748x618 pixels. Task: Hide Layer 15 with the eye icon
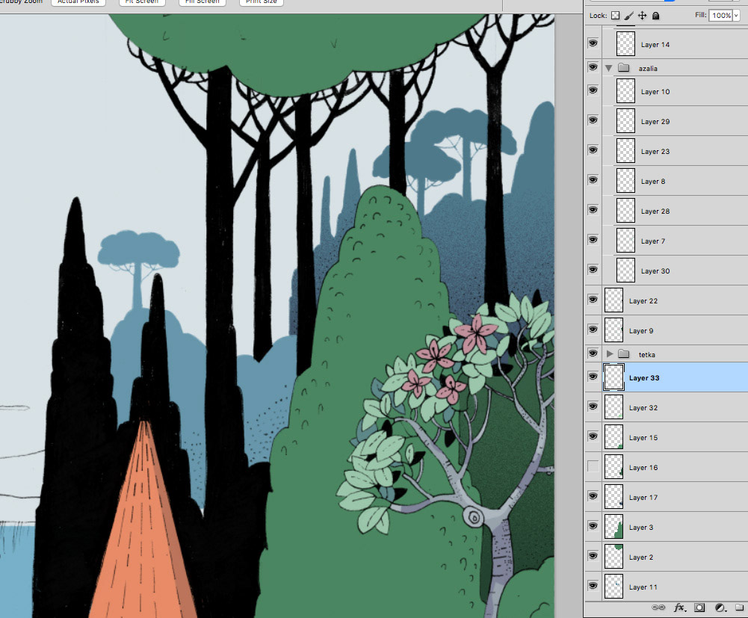[593, 436]
